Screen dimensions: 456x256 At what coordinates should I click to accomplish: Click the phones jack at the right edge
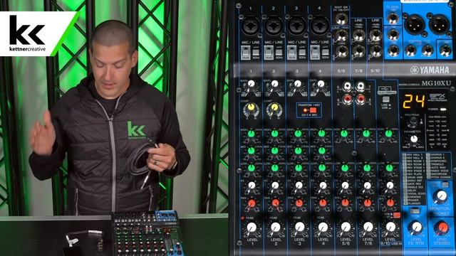tap(445, 50)
